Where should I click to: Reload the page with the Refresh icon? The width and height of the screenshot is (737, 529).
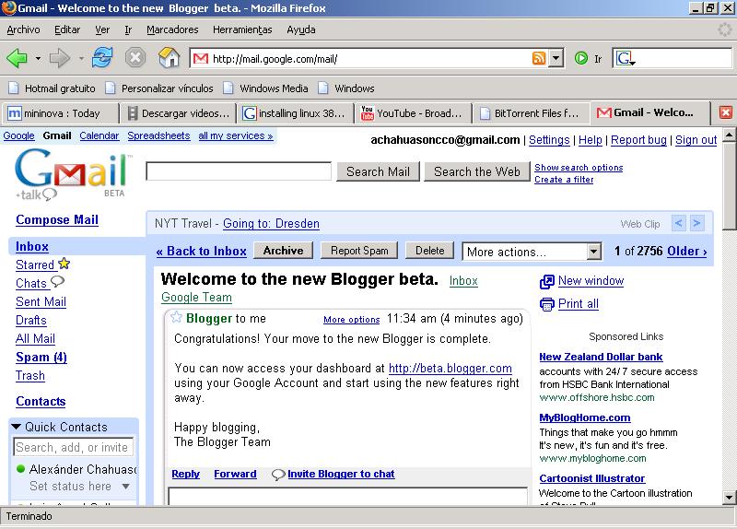coord(102,58)
